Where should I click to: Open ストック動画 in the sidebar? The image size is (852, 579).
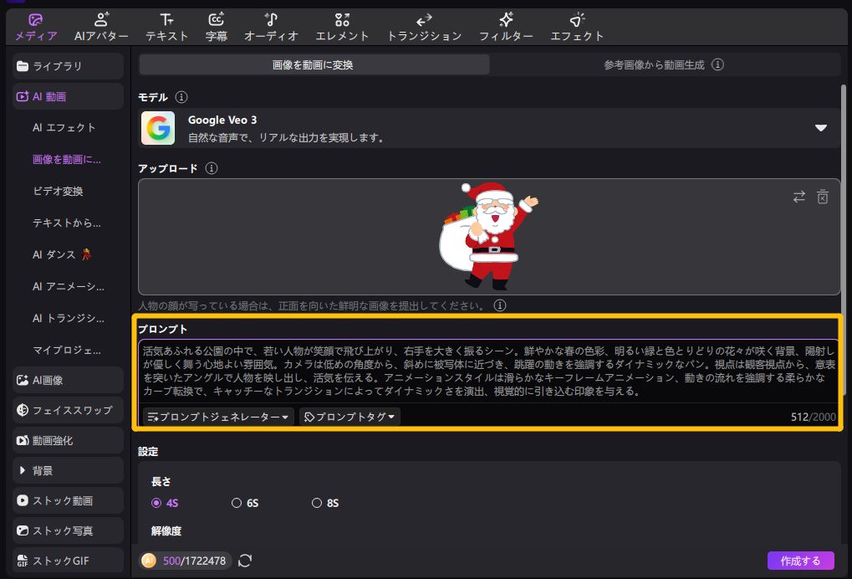pyautogui.click(x=63, y=500)
